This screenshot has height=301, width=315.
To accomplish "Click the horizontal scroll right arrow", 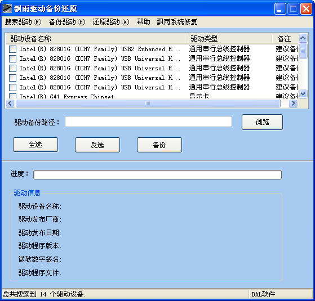I will [293, 104].
